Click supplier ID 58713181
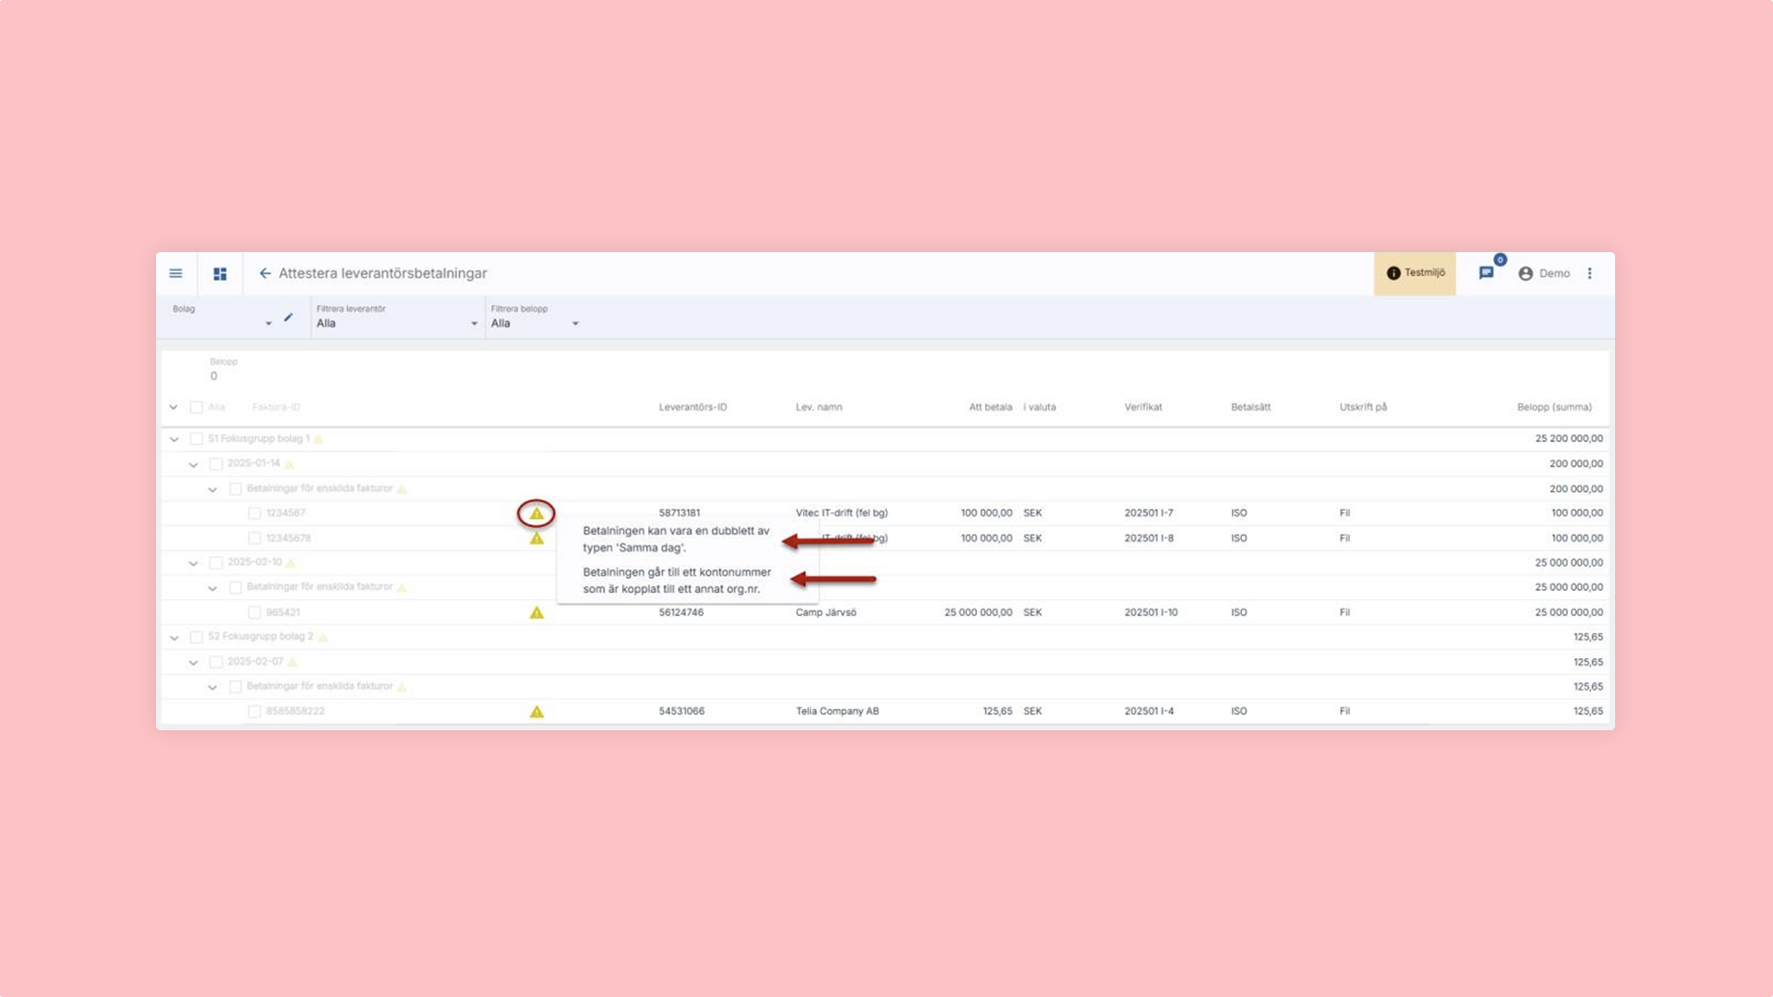Viewport: 1773px width, 997px height. pos(680,513)
